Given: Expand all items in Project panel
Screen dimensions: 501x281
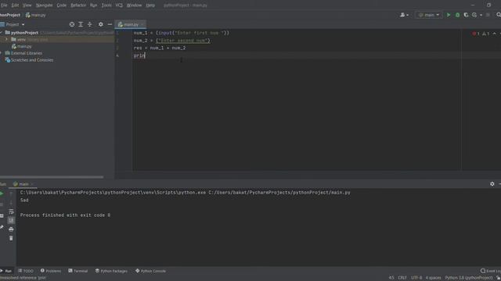Looking at the screenshot, I should 81,24.
